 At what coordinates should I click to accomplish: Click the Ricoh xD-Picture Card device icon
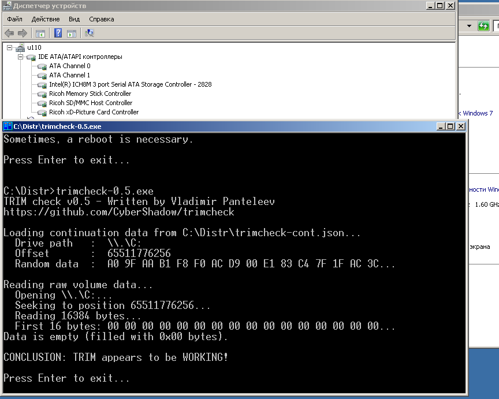click(42, 113)
